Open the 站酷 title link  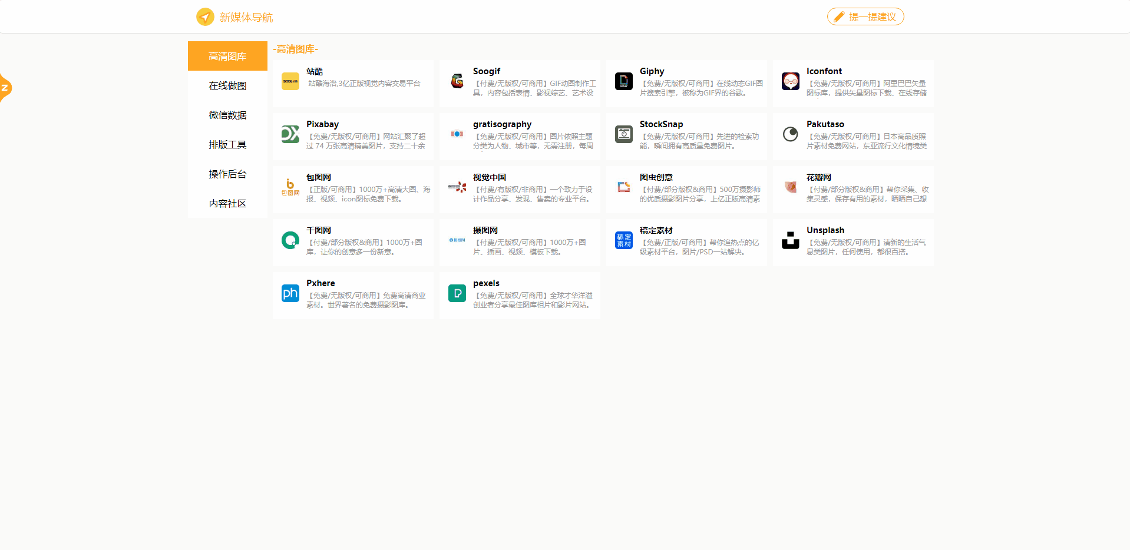tap(315, 71)
